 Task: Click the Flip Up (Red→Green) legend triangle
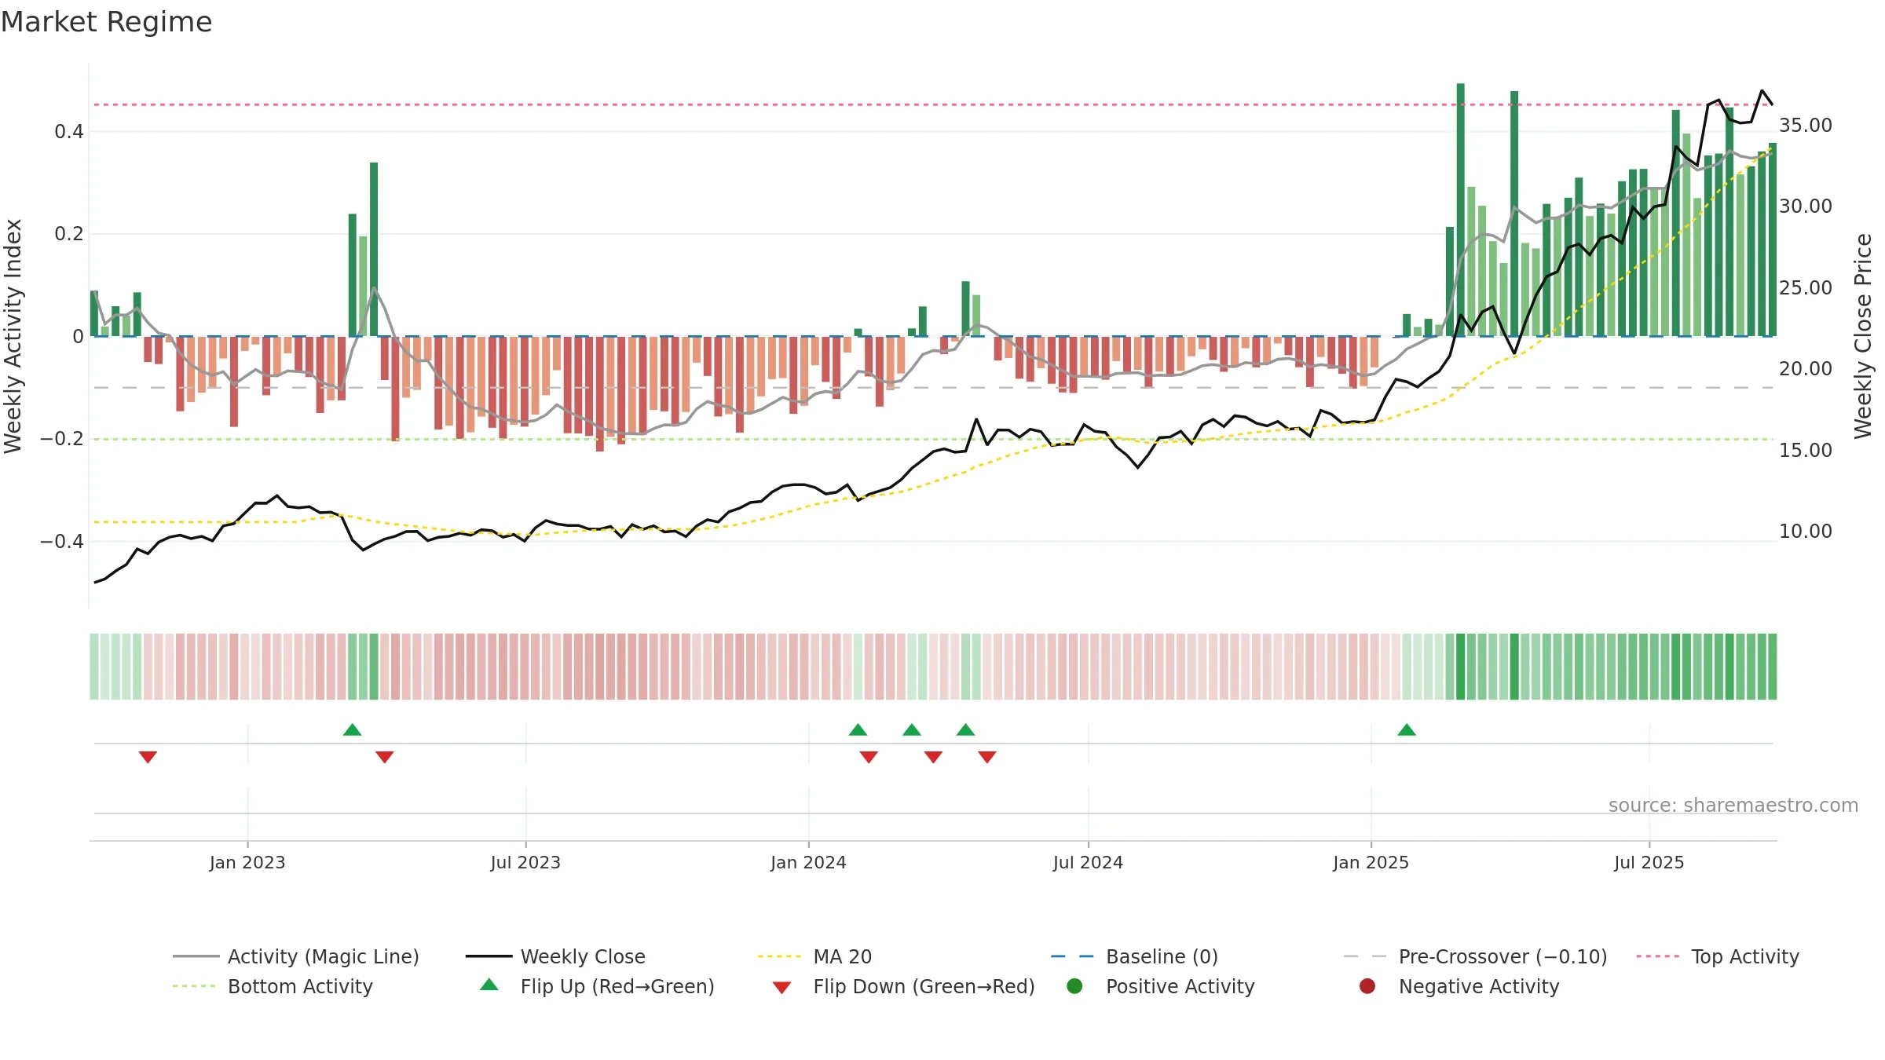tap(489, 985)
